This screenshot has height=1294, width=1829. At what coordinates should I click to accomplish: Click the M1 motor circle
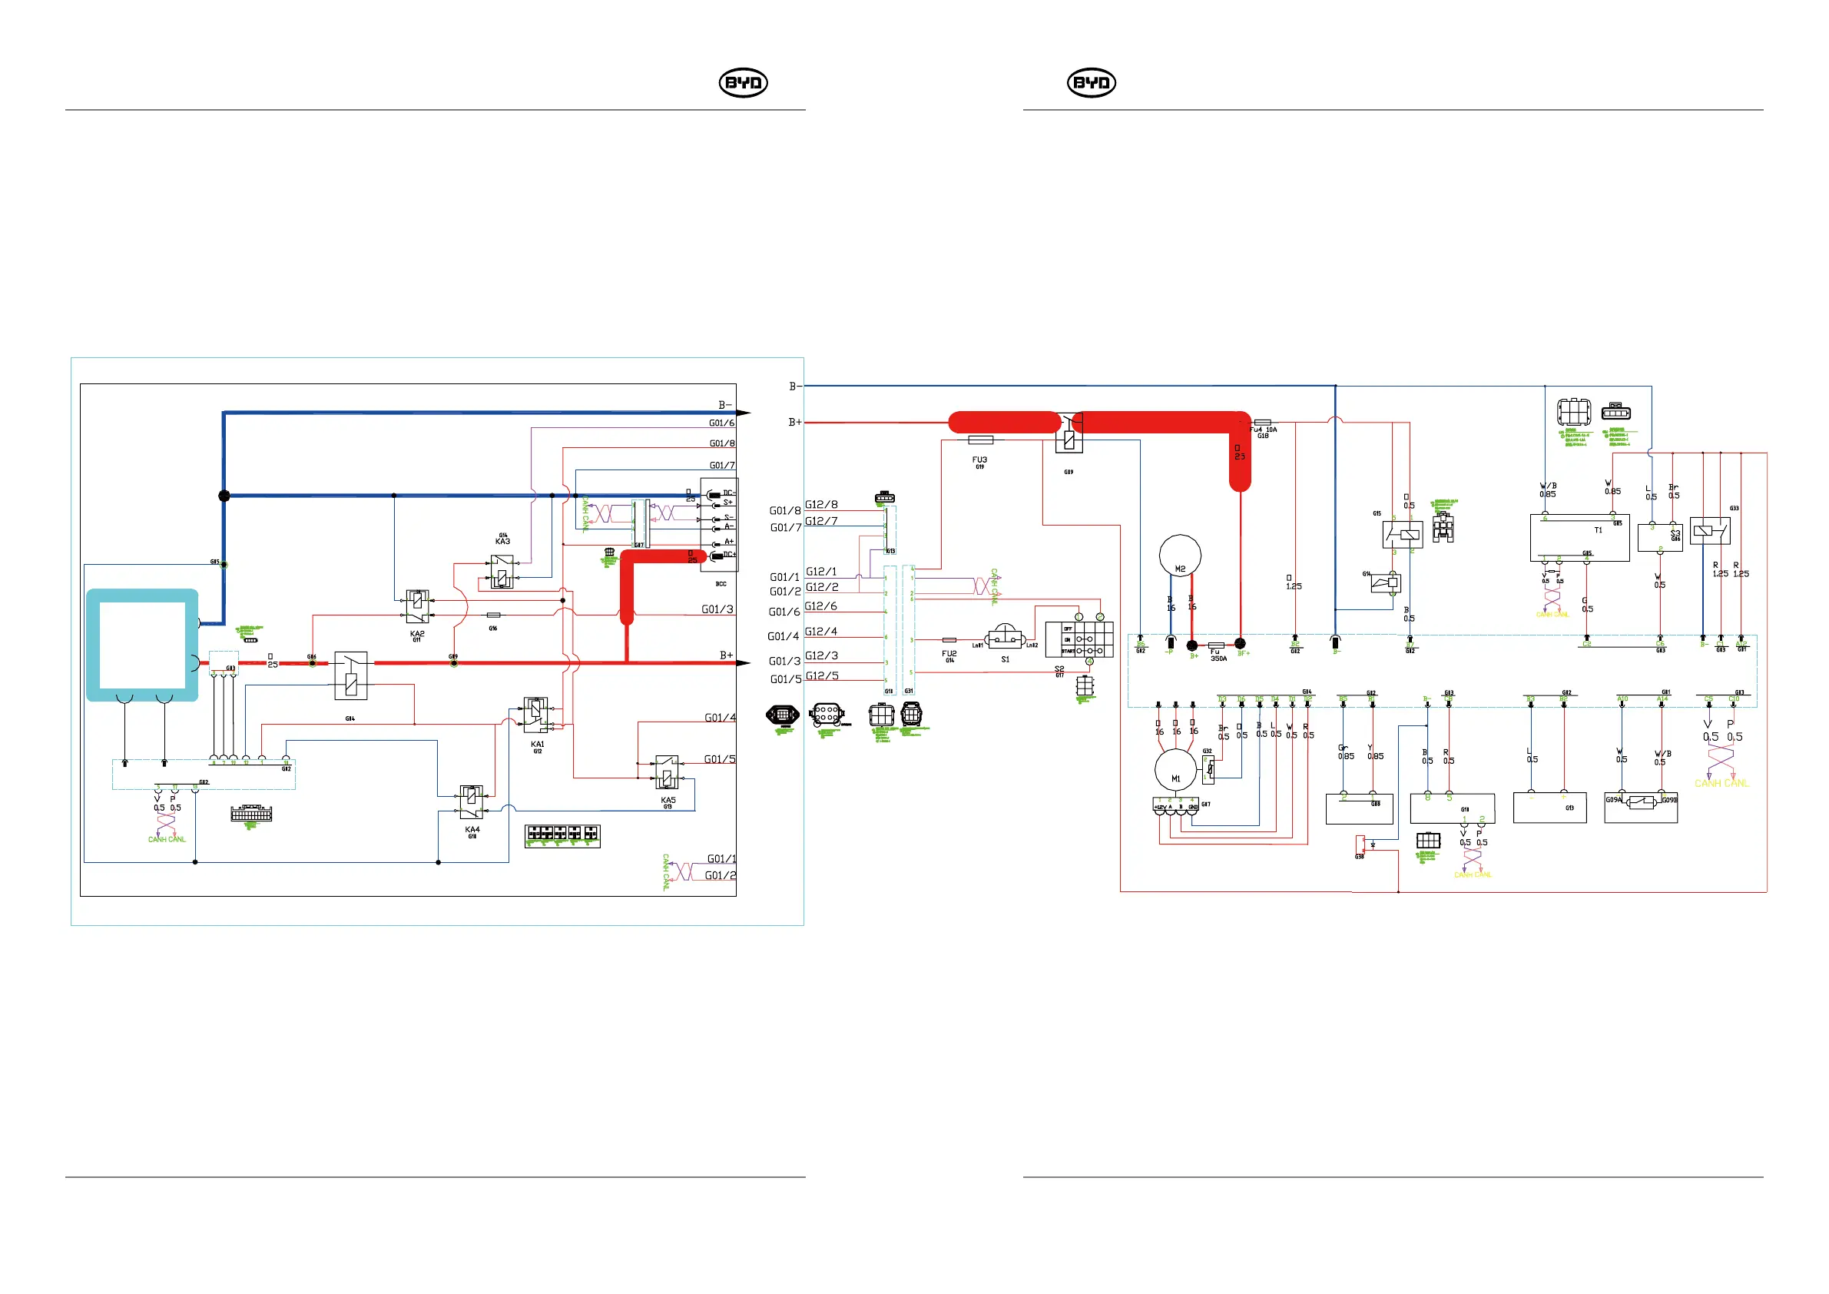click(1175, 769)
